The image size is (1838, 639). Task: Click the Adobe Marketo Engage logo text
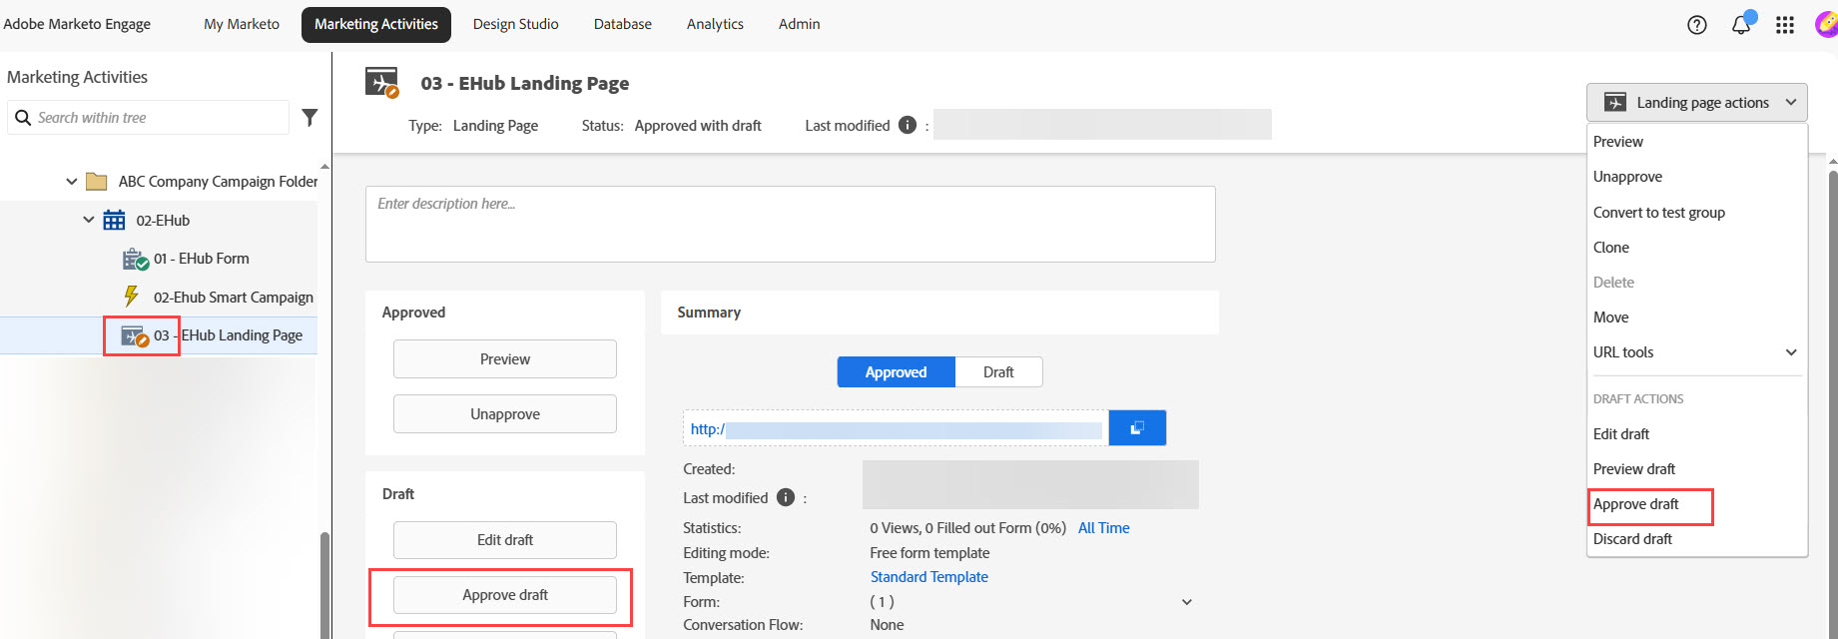[x=77, y=24]
